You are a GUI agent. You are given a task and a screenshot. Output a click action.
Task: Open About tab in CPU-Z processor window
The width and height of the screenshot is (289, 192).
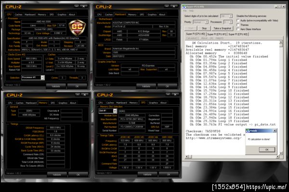coord(72,14)
